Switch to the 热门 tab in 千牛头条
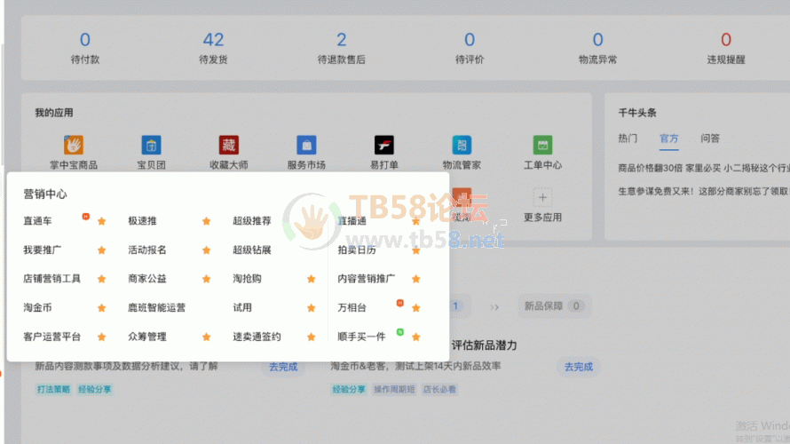This screenshot has width=790, height=444. click(x=628, y=139)
